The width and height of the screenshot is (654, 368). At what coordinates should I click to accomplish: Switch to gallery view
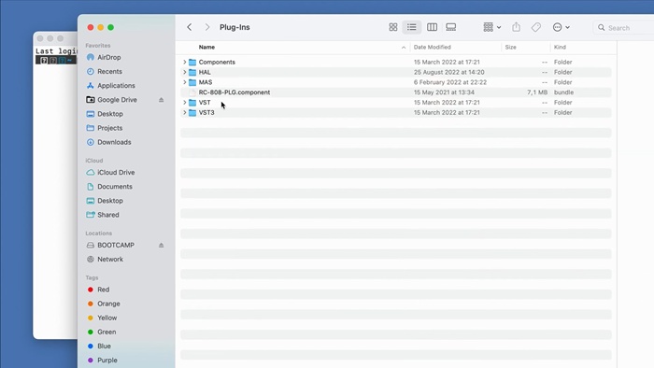(451, 27)
